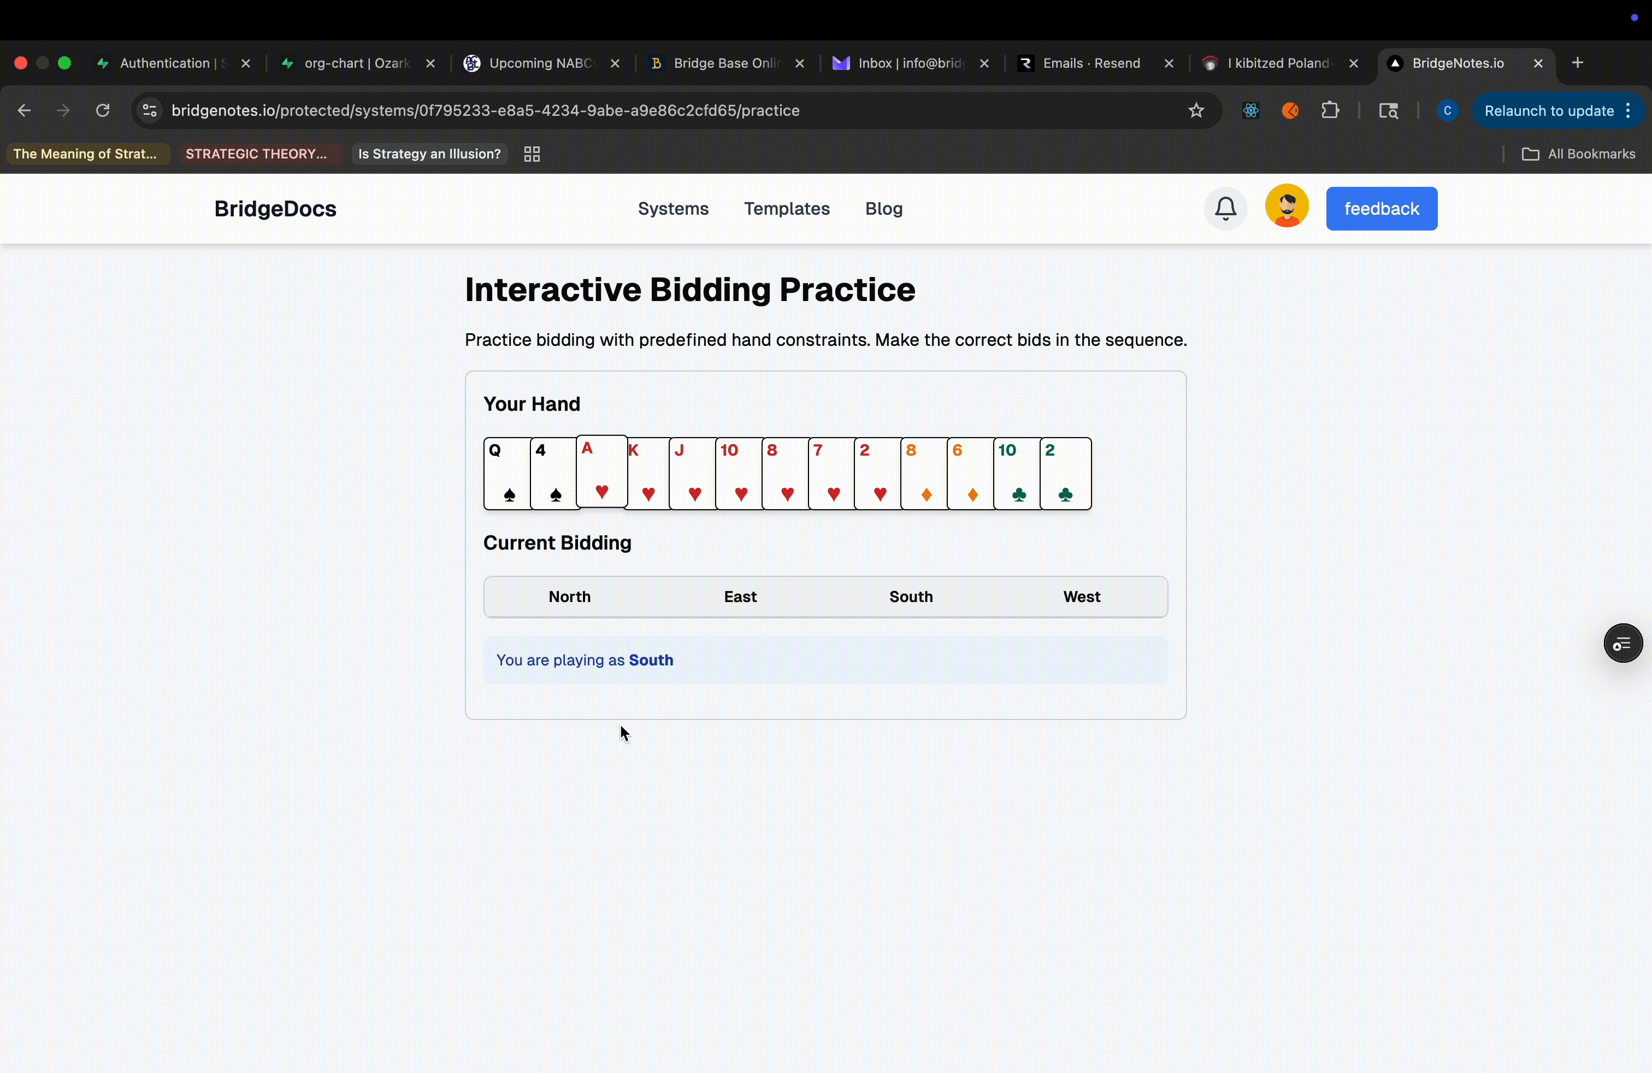Screen dimensions: 1652x1073
Task: Click the Relaunch to update button
Action: coord(1549,111)
